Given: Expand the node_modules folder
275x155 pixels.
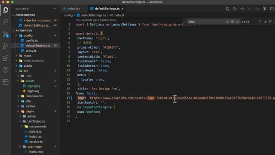Looking at the screenshot, I should pos(16,61).
